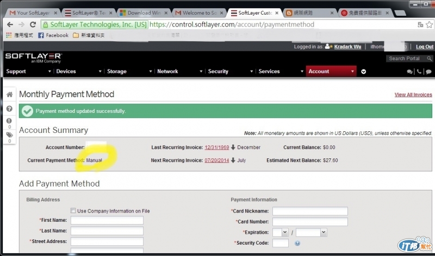
Task: Click the search magnifier icon in Search Portal
Action: pos(429,59)
